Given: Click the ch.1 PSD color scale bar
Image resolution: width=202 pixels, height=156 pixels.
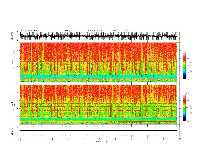Looking at the screenshot, I should click(x=184, y=65).
